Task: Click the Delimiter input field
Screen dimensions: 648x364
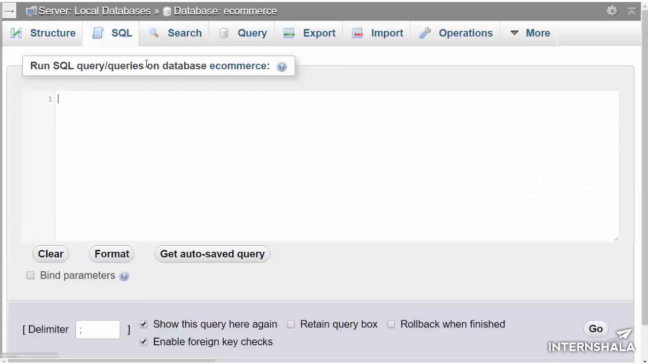Action: [98, 330]
